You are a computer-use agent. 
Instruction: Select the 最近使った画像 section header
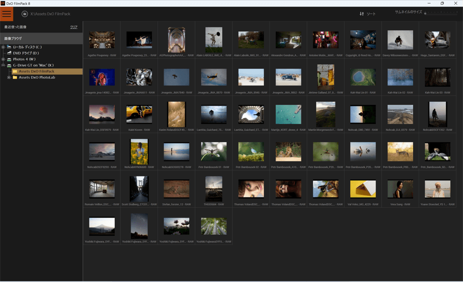click(15, 27)
